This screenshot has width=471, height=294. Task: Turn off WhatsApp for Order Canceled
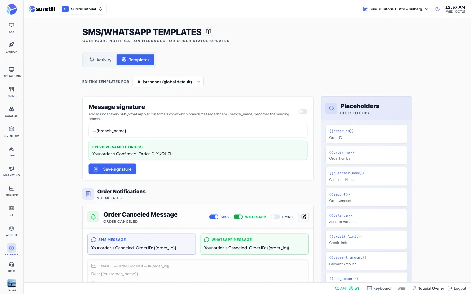coord(238,217)
